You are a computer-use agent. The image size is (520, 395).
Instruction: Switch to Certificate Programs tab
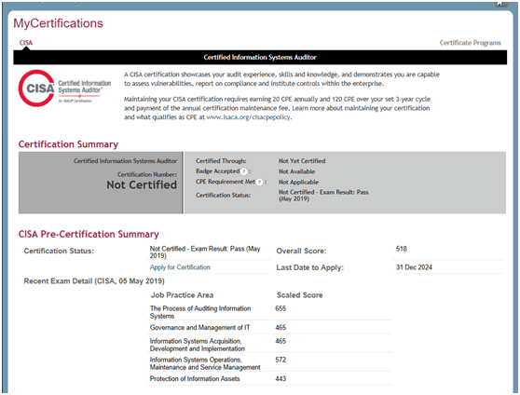[x=470, y=43]
